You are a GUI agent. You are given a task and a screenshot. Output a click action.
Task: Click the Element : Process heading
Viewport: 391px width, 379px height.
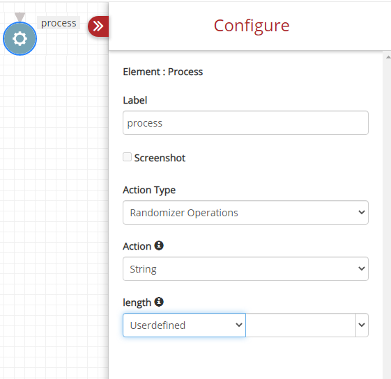(x=163, y=72)
